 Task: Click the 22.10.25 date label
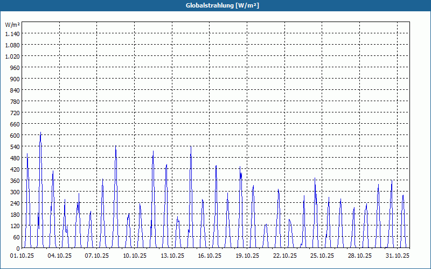pos(285,256)
